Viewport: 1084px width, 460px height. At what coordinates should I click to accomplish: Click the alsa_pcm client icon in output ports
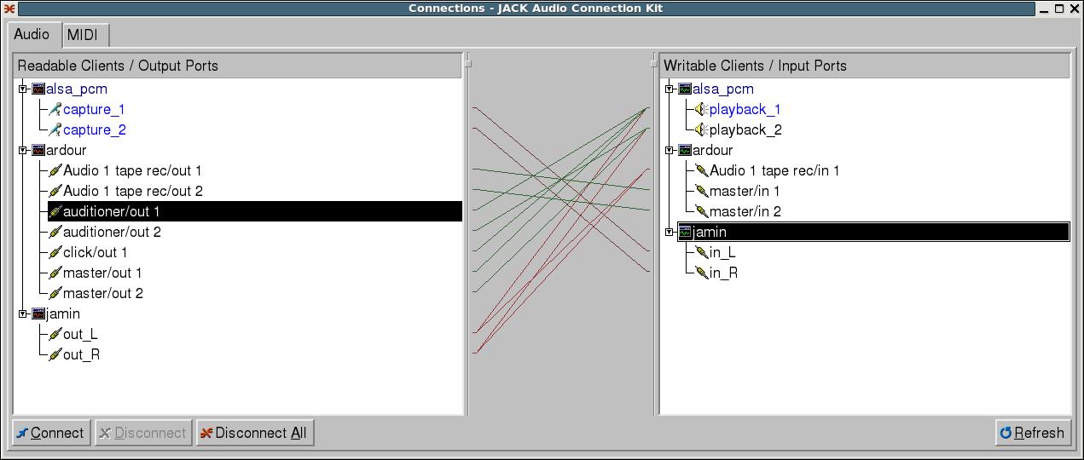(38, 89)
